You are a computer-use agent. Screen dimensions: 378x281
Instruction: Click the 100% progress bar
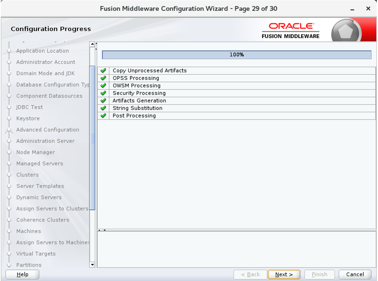pos(237,55)
